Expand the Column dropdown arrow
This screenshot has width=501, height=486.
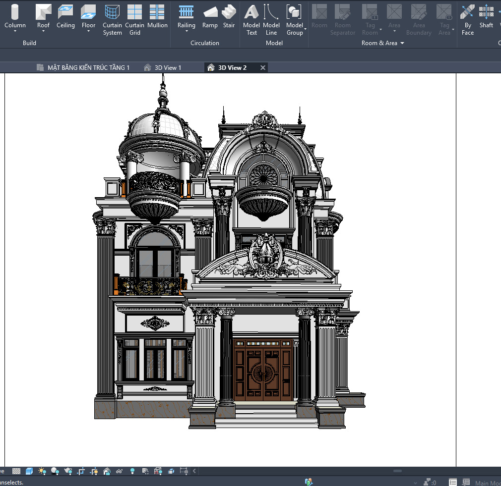click(x=15, y=31)
